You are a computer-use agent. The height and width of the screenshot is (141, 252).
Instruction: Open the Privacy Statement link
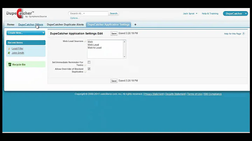pos(154,94)
